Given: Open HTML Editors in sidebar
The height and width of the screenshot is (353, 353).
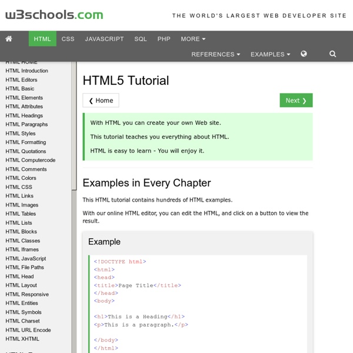Looking at the screenshot, I should click(21, 79).
